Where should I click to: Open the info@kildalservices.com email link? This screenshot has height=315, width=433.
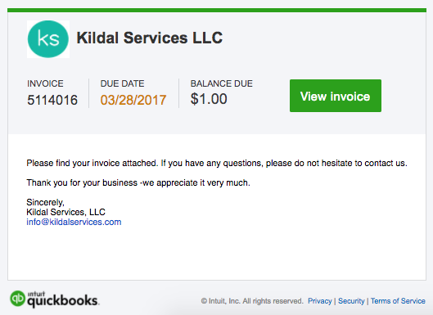pyautogui.click(x=74, y=222)
